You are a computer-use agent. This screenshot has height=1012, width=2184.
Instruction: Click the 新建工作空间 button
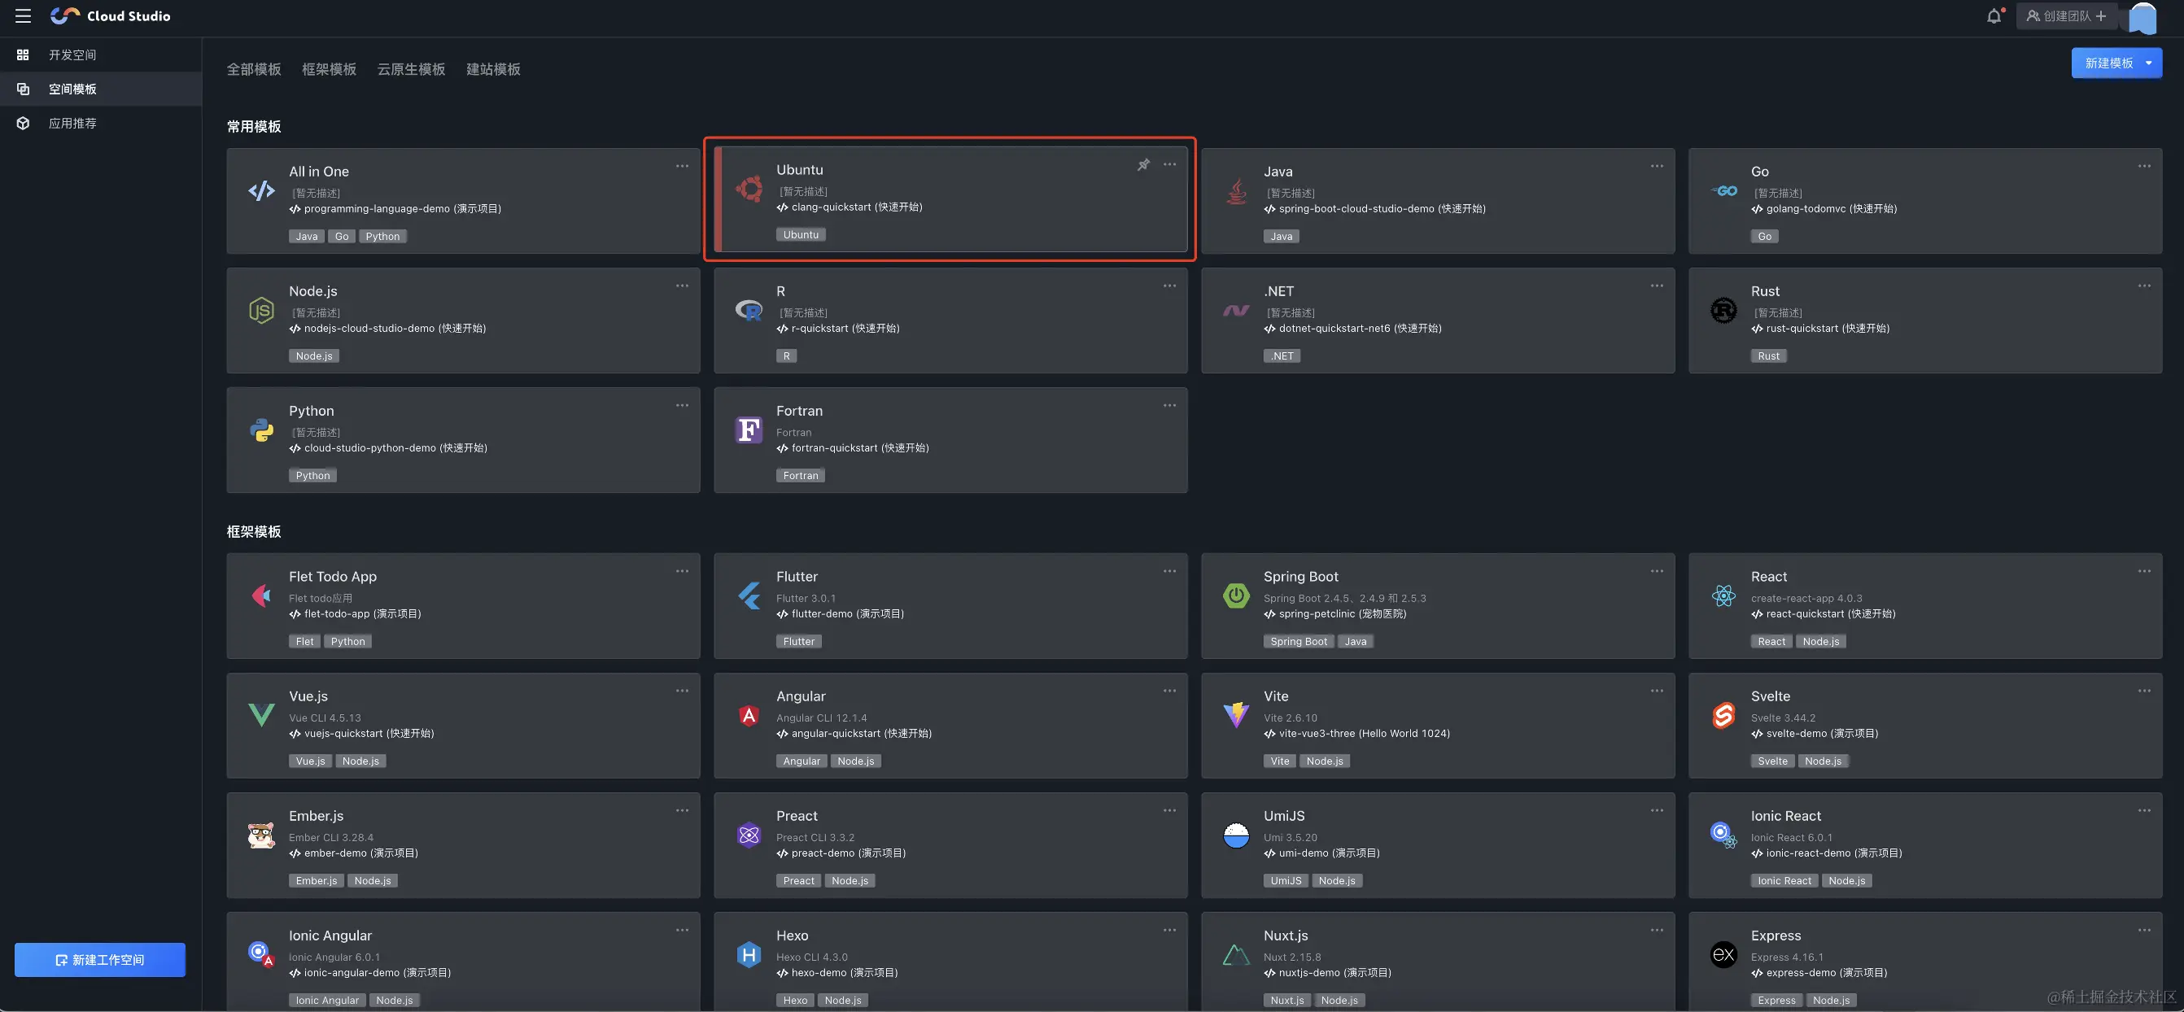(x=100, y=959)
